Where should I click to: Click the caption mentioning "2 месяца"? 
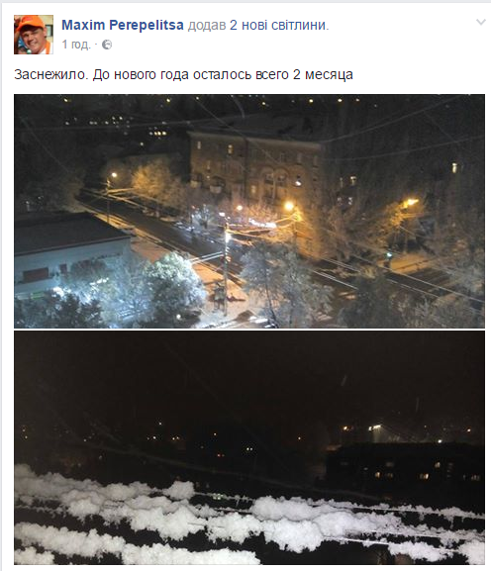(183, 74)
